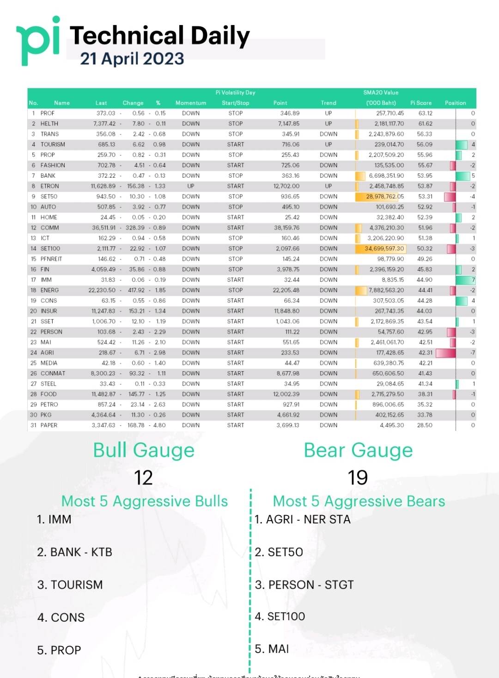Image resolution: width=499 pixels, height=678 pixels.
Task: Click the highlighted SET100 SMA20 value
Action: tap(381, 249)
